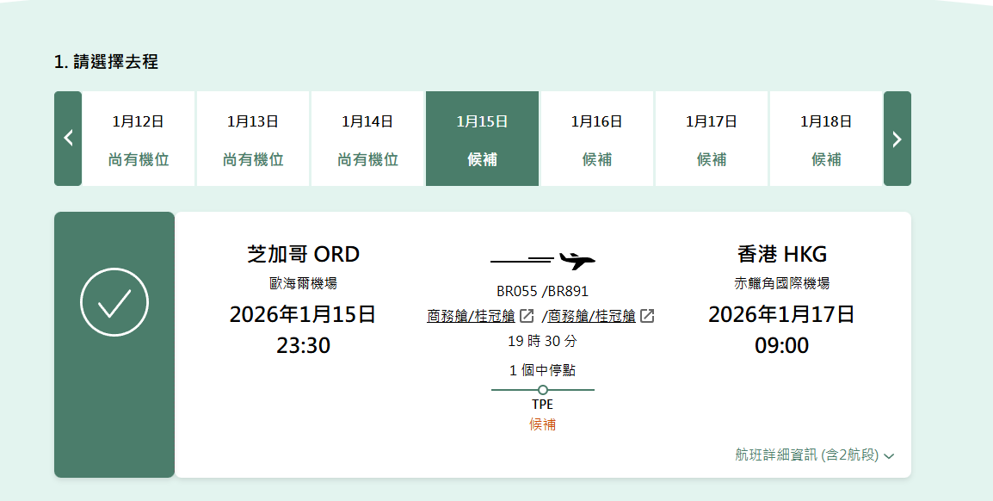Toggle the selected flight checkmark circle
993x501 pixels.
point(114,302)
